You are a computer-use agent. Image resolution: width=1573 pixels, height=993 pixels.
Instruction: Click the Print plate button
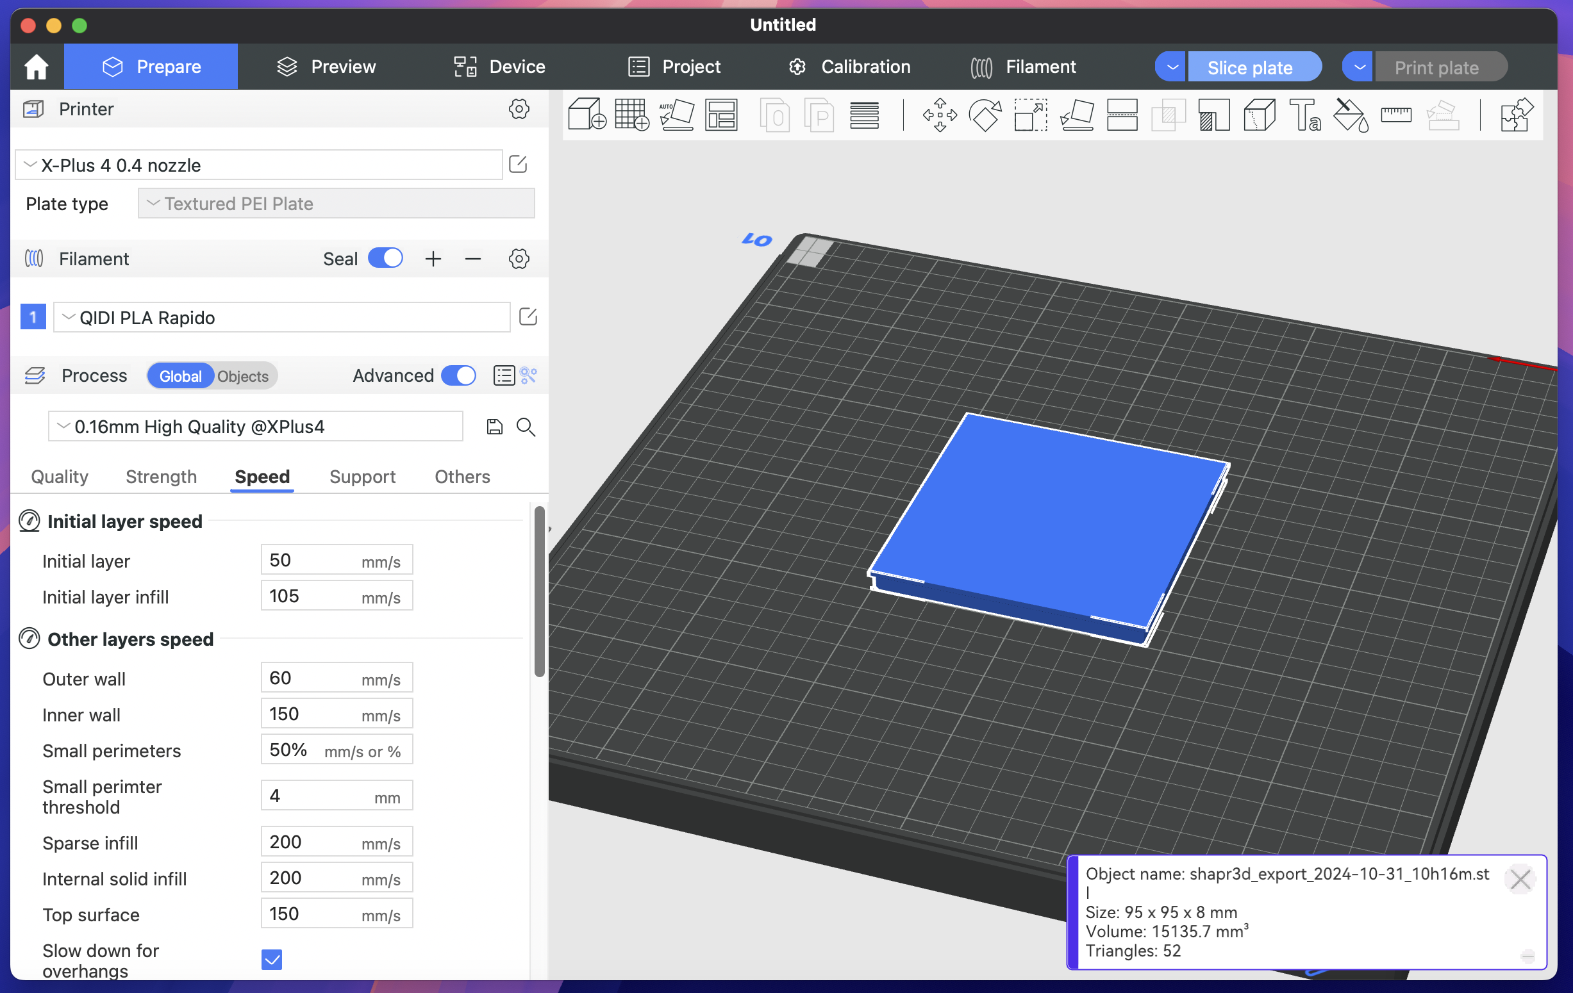coord(1440,67)
